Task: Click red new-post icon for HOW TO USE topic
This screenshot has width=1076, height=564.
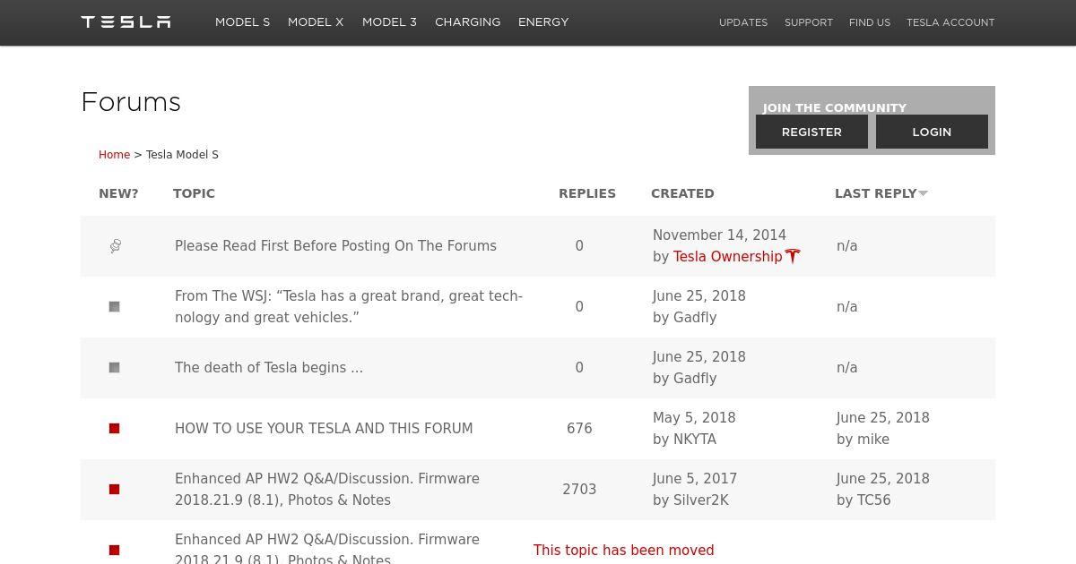Action: [114, 429]
